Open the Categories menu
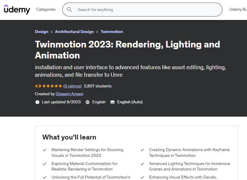 coord(46,10)
